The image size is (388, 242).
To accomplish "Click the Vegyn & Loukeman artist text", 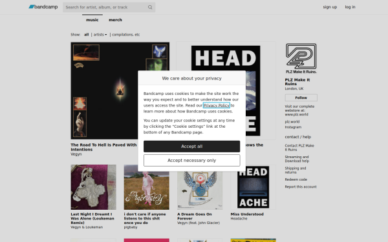I will click(x=87, y=227).
